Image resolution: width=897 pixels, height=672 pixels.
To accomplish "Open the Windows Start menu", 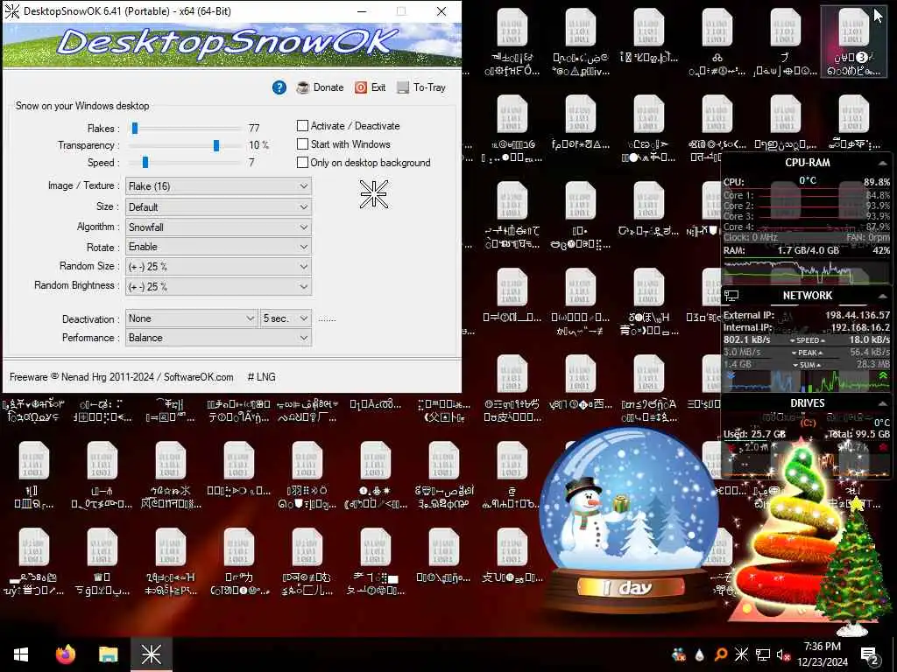I will (21, 654).
